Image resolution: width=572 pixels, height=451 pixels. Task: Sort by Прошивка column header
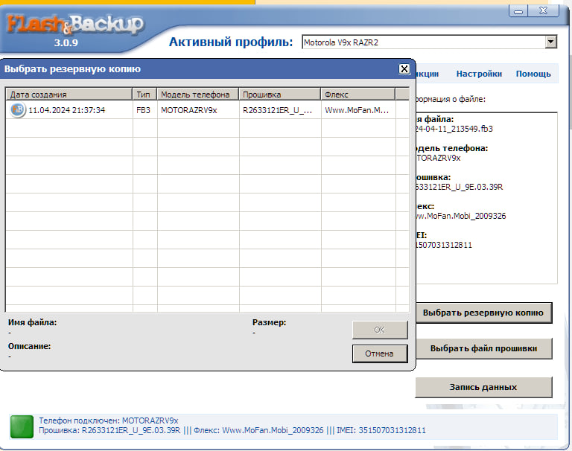tap(280, 95)
